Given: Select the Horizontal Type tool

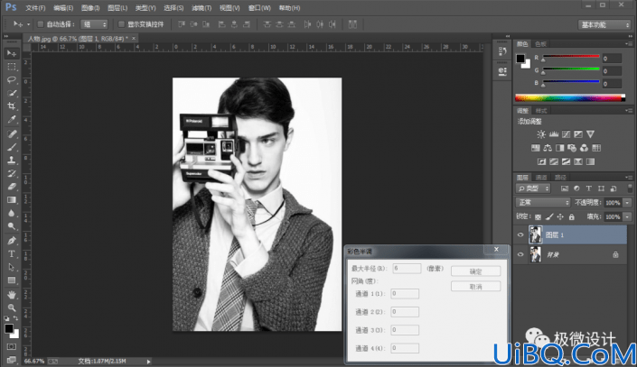Looking at the screenshot, I should click(12, 254).
